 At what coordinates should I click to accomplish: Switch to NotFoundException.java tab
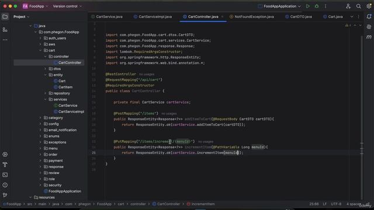(252, 17)
